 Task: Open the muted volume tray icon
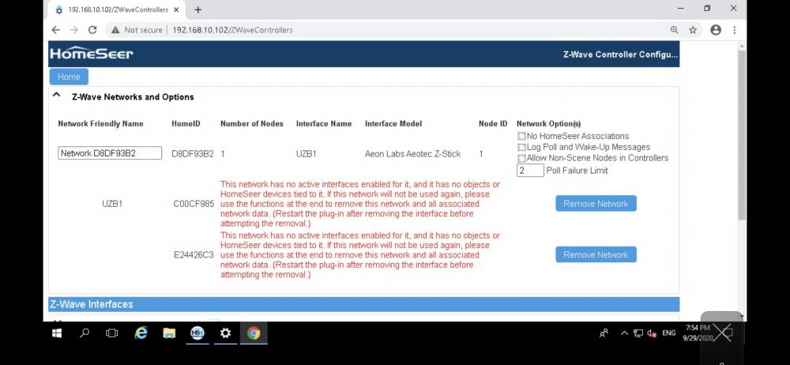click(x=651, y=333)
